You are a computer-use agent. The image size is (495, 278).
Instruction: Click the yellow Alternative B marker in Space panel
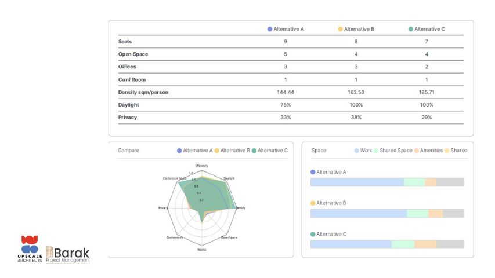click(x=313, y=203)
